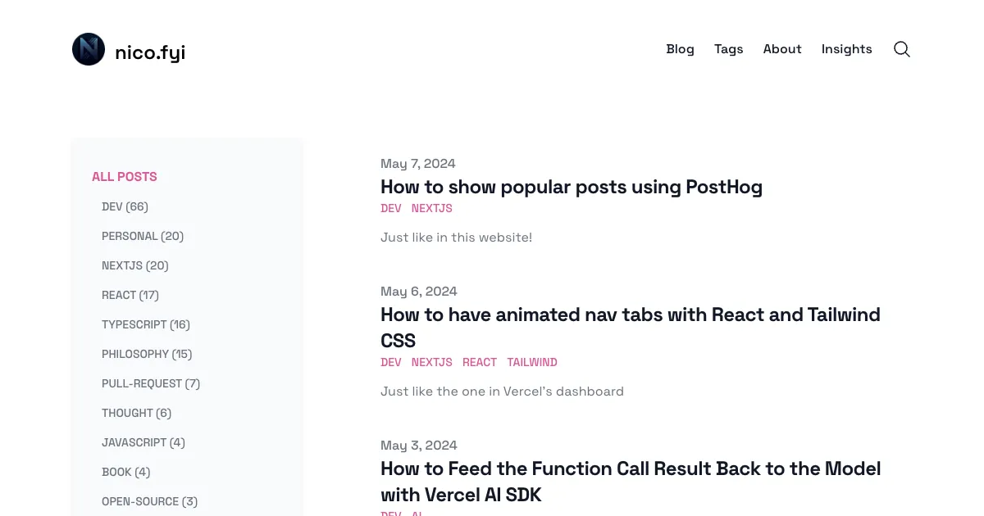Open the animated nav tabs article

631,328
